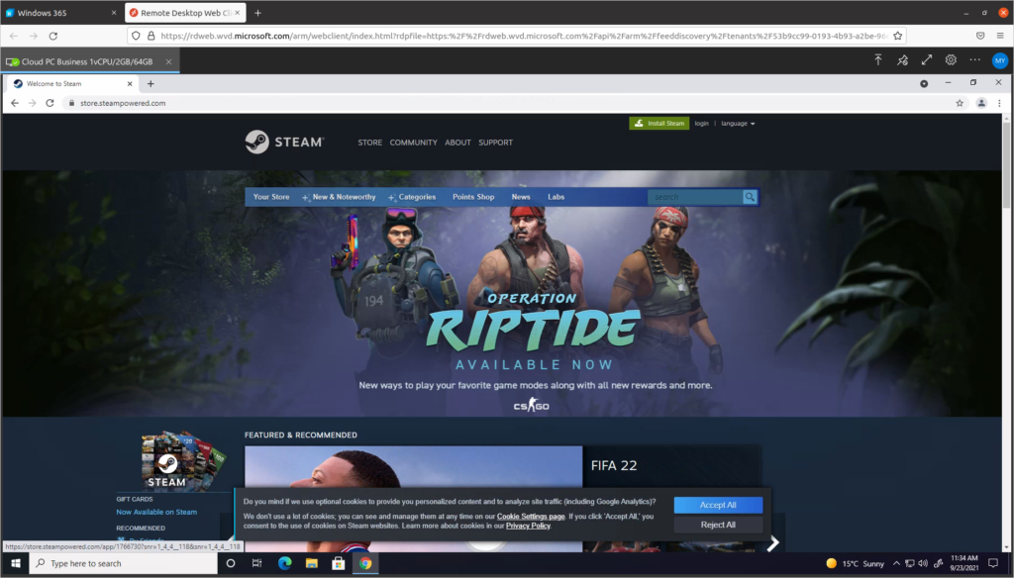Image resolution: width=1014 pixels, height=578 pixels.
Task: Open the MY user avatar menu
Action: coord(1000,60)
